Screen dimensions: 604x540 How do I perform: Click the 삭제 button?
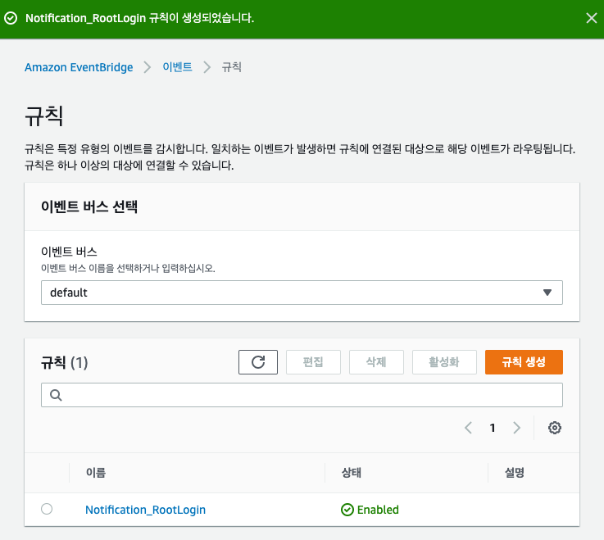point(376,362)
